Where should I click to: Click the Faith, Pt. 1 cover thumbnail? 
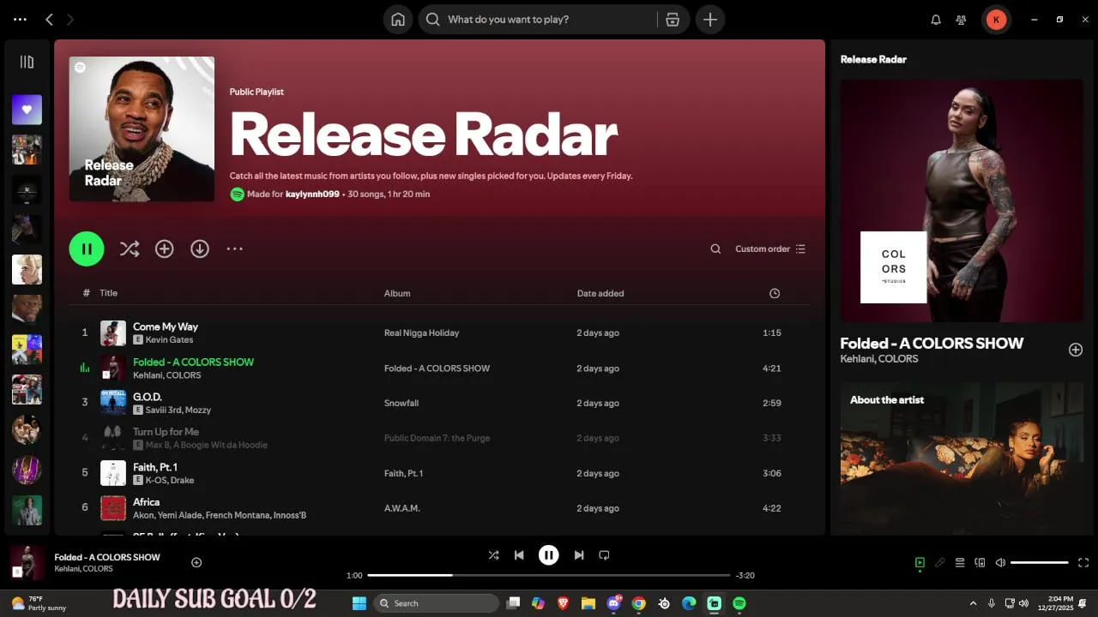coord(113,473)
